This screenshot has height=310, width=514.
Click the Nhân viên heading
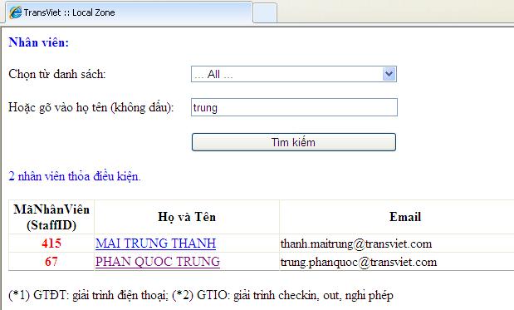tap(39, 42)
